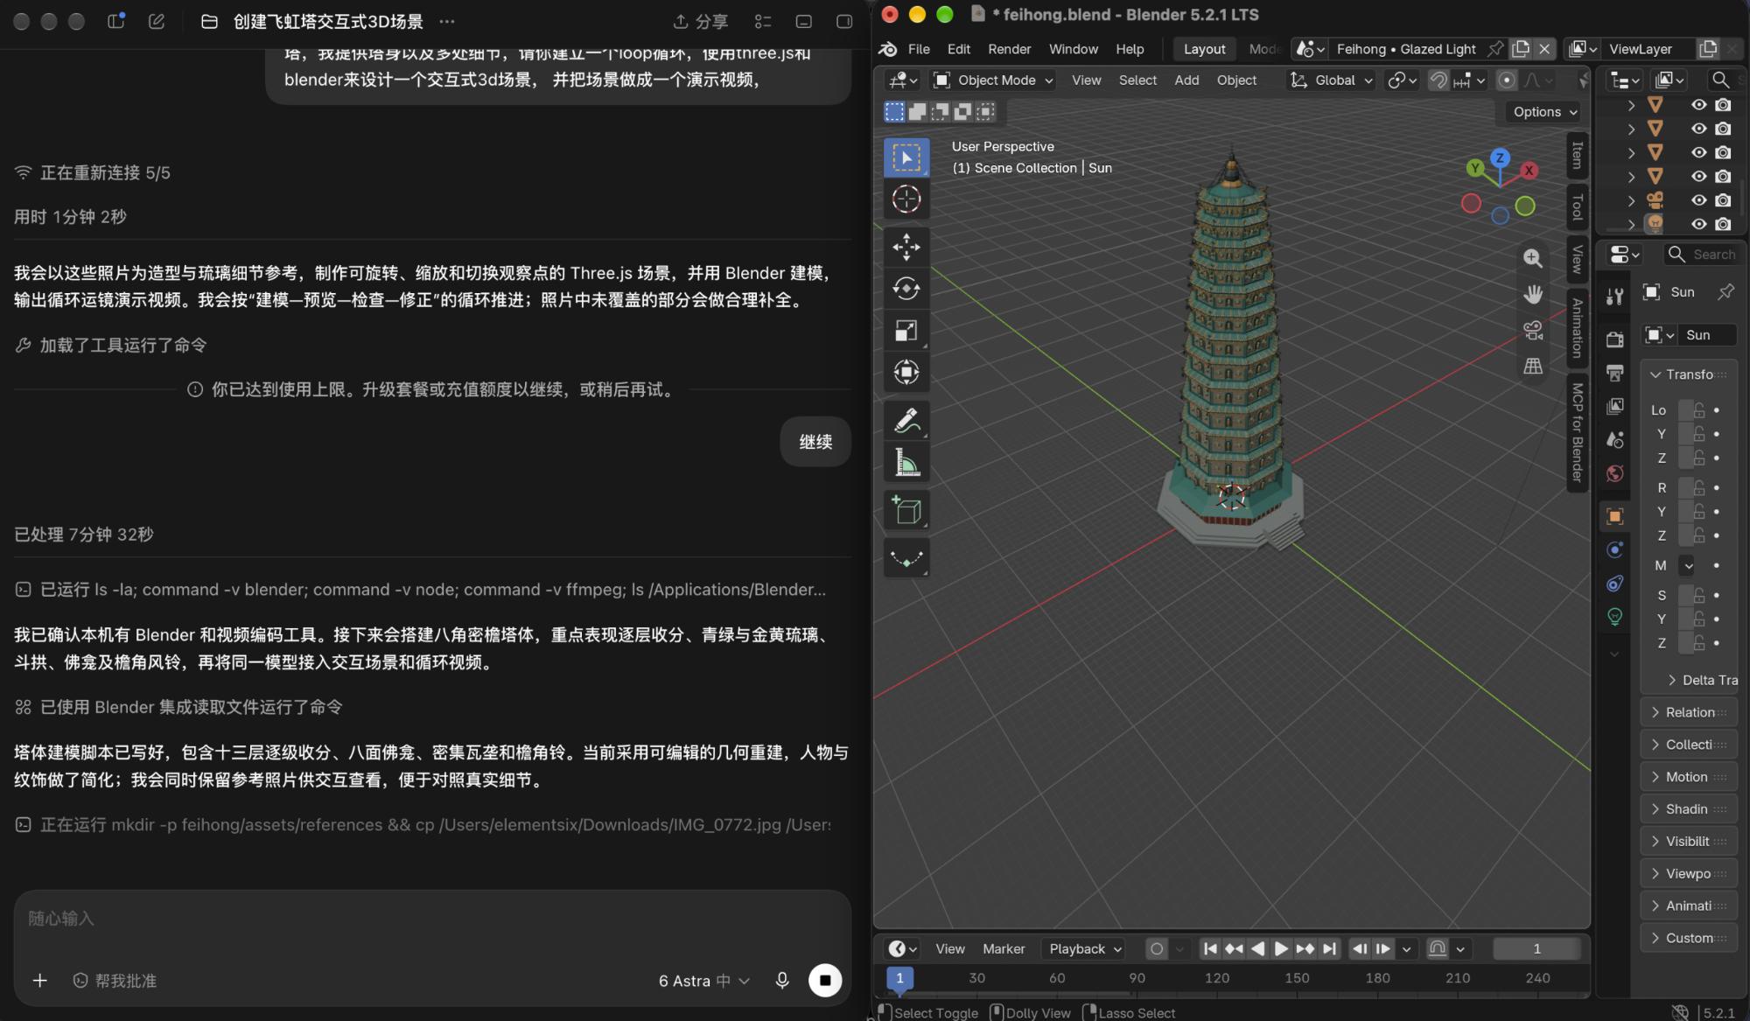Click the 继续 button
1750x1021 pixels.
point(815,442)
